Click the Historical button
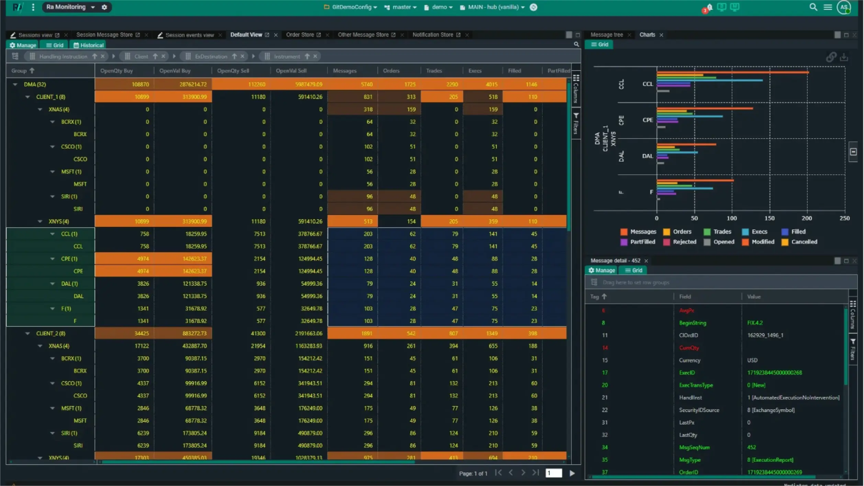The image size is (864, 486). pyautogui.click(x=88, y=45)
